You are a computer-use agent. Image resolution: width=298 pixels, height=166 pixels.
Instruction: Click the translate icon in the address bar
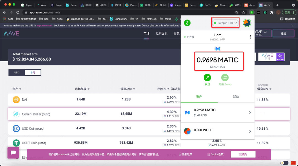[x=237, y=12]
